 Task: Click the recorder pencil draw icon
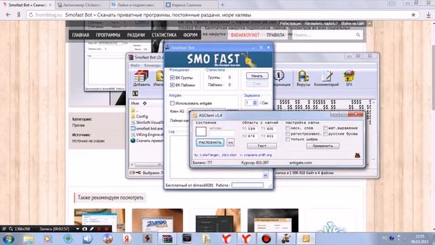click(x=92, y=229)
